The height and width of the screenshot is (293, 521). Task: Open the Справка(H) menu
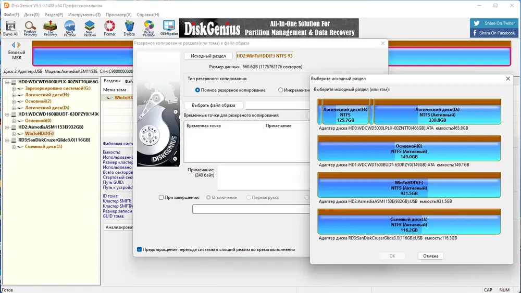point(148,15)
